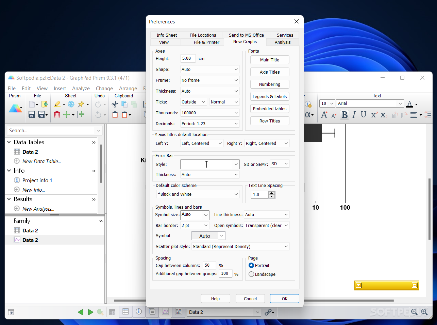Click the Save floppy disk icon
Screen dimensions: 437x325
click(x=32, y=115)
